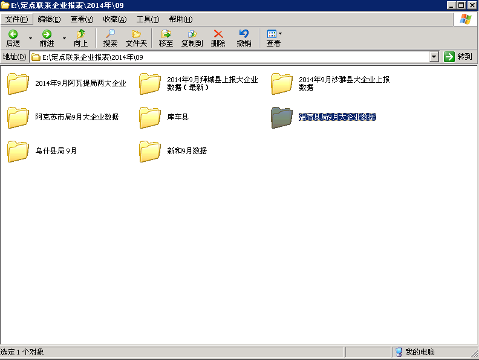Screen dimensions: 479x360
Task: Click the Go (转到) button
Action: tap(458, 57)
